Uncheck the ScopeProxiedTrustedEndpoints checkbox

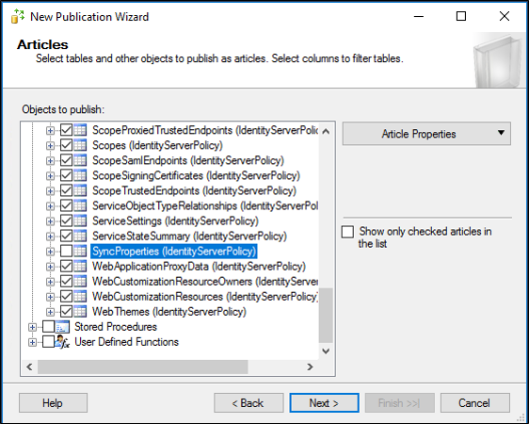click(66, 130)
